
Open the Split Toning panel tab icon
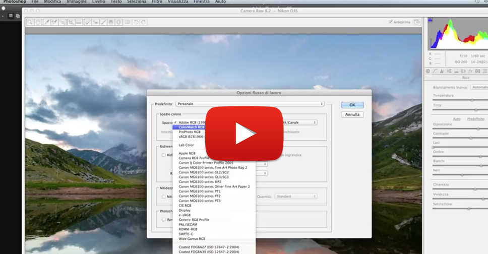coord(456,71)
